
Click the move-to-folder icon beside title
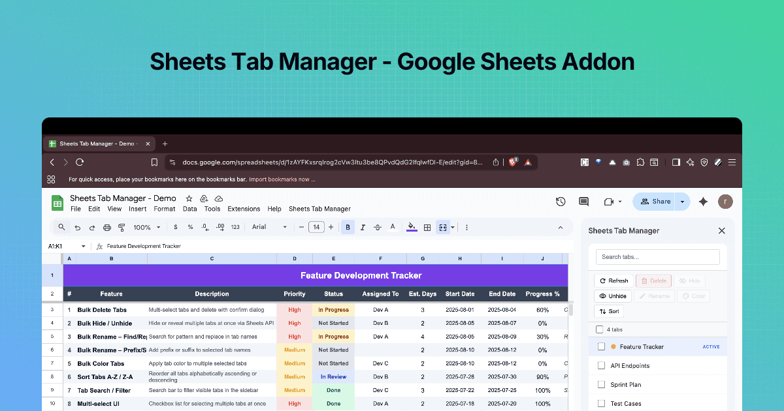pos(204,198)
